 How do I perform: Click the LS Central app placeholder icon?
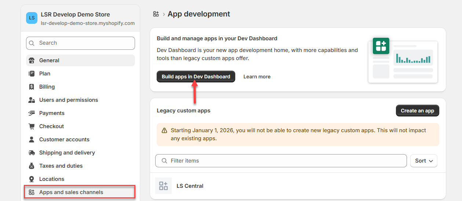pyautogui.click(x=163, y=186)
